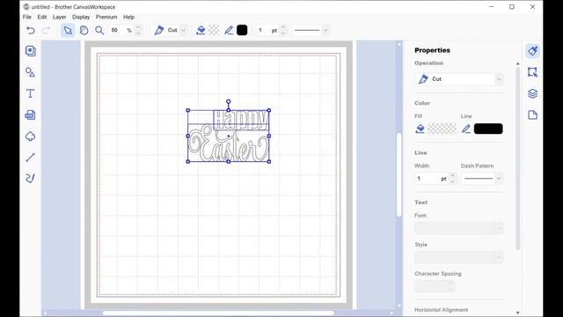Open the Edit menu
The width and height of the screenshot is (563, 317).
point(42,17)
